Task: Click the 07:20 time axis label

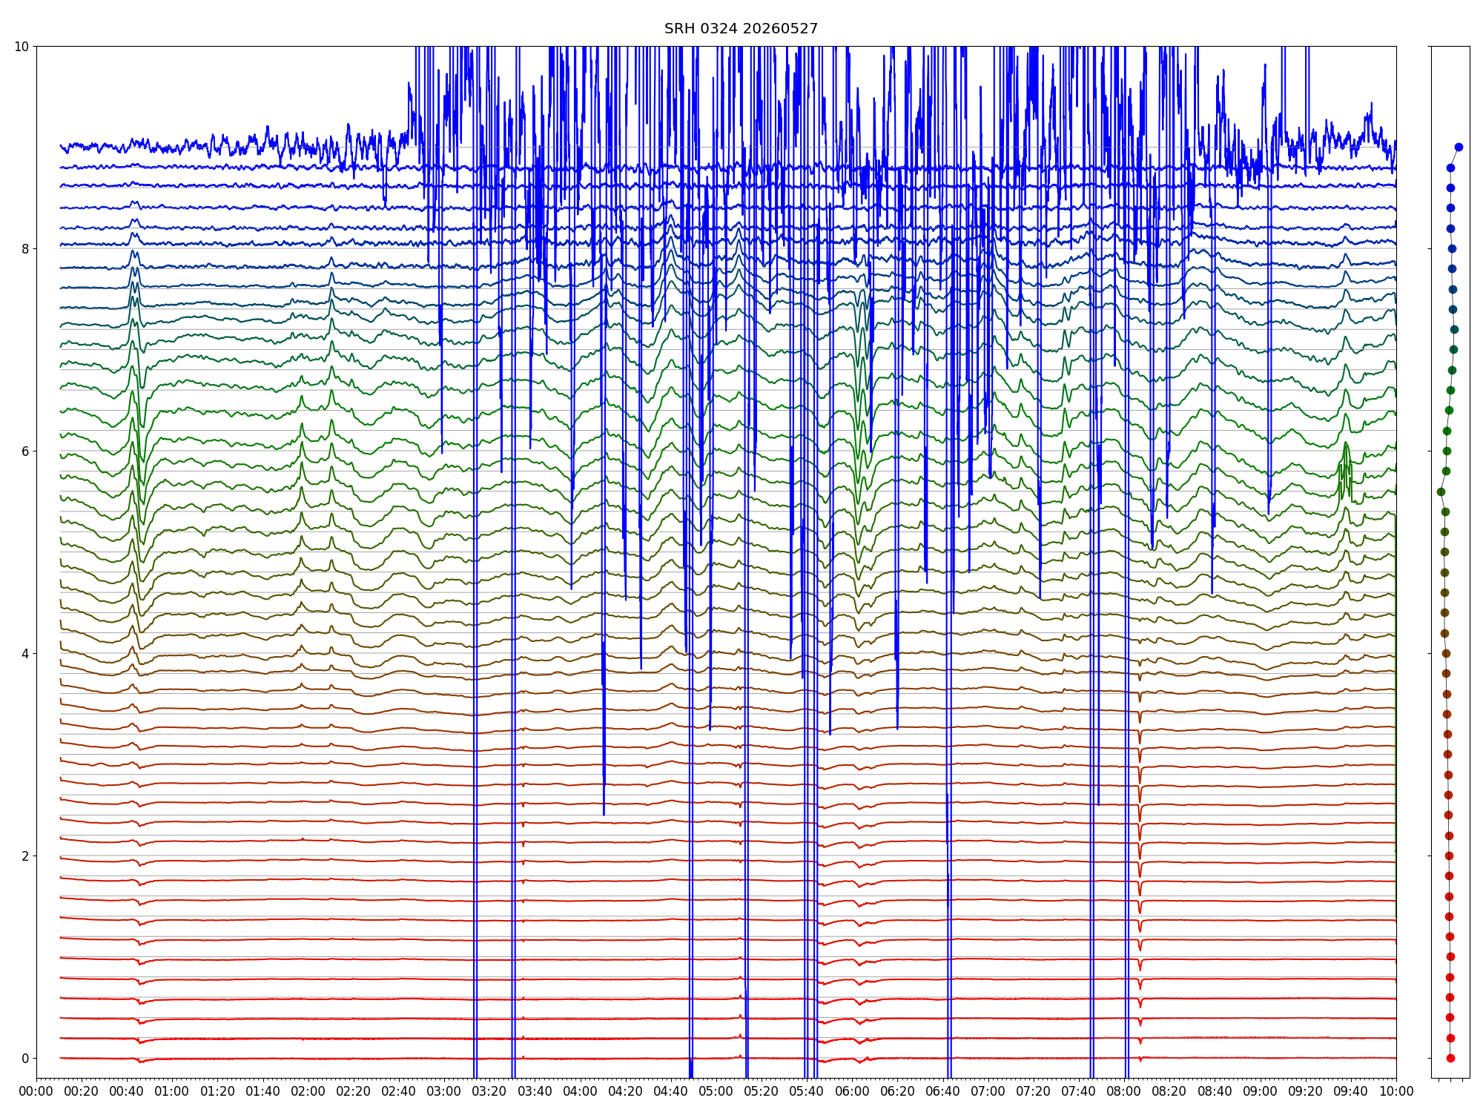Action: click(1034, 1092)
